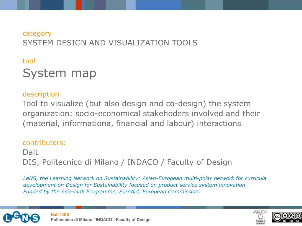Click contributor name 'Dalt' in body

click(x=30, y=152)
